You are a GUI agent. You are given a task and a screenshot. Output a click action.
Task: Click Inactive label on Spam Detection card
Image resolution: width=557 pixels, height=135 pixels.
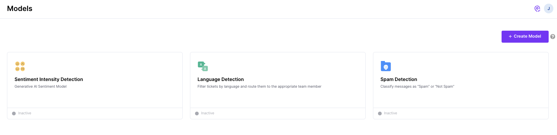pyautogui.click(x=391, y=113)
